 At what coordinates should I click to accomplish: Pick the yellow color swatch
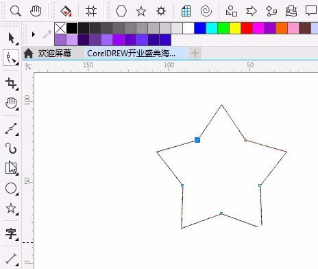point(235,28)
